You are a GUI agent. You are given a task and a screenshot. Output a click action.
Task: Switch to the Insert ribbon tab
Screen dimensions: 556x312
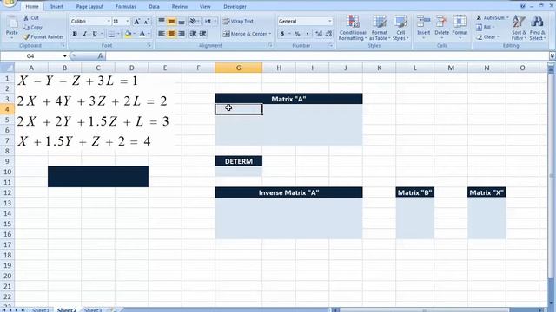click(x=56, y=6)
